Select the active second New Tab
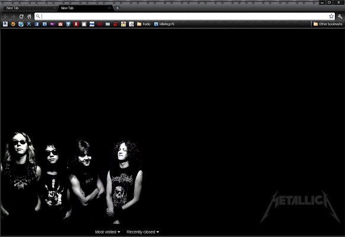The height and width of the screenshot is (237, 345). point(86,8)
